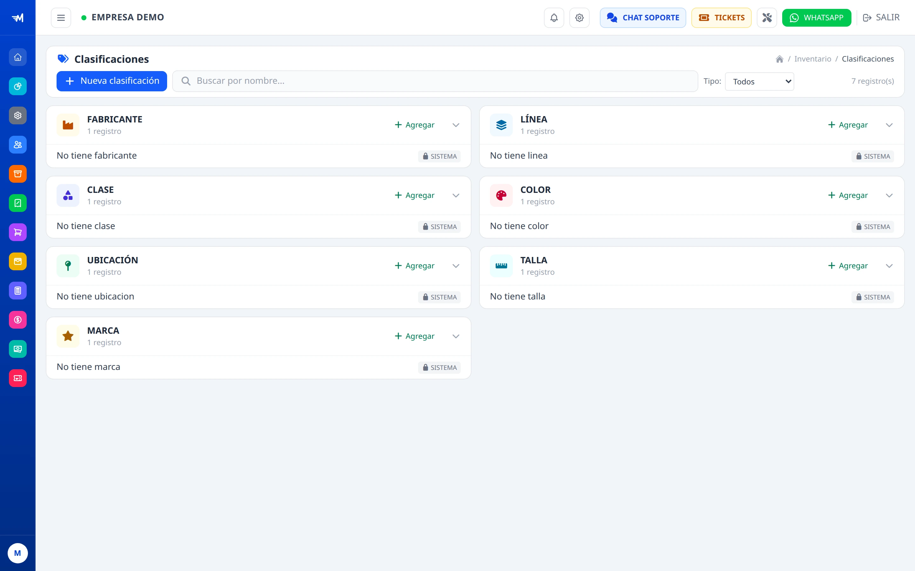
Task: Click the Nueva clasificación button
Action: point(112,81)
